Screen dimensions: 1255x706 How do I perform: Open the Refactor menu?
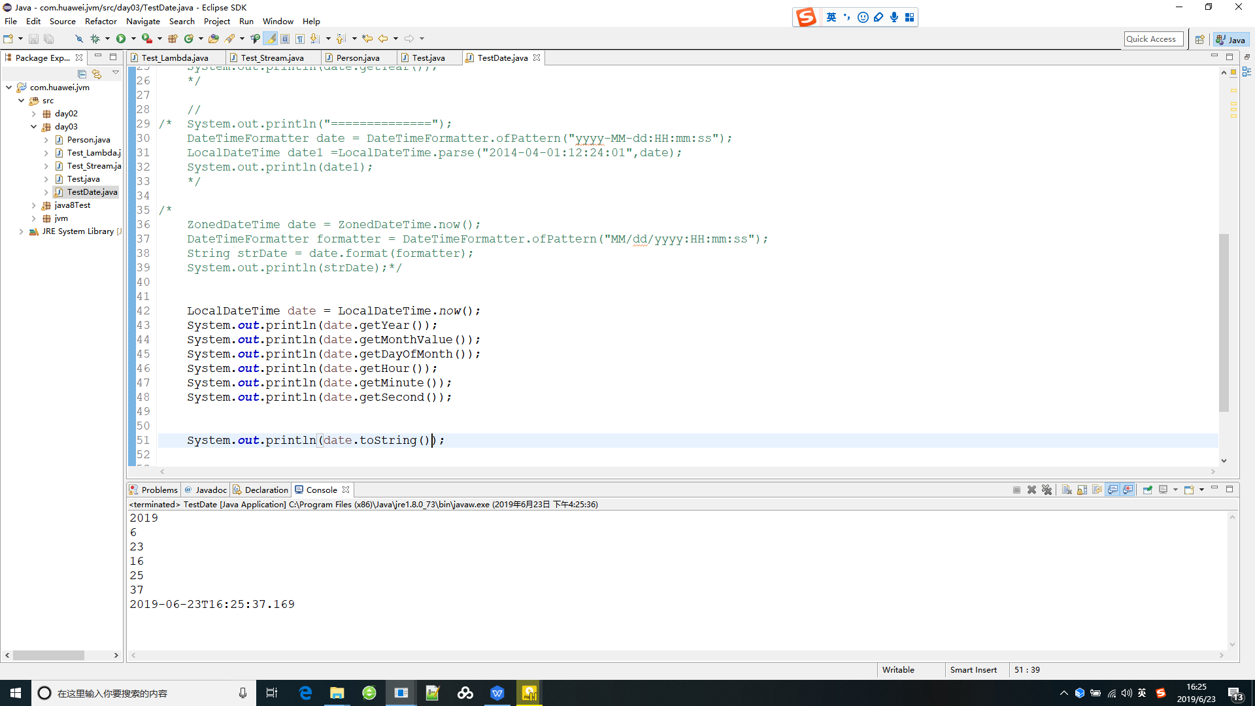(101, 22)
